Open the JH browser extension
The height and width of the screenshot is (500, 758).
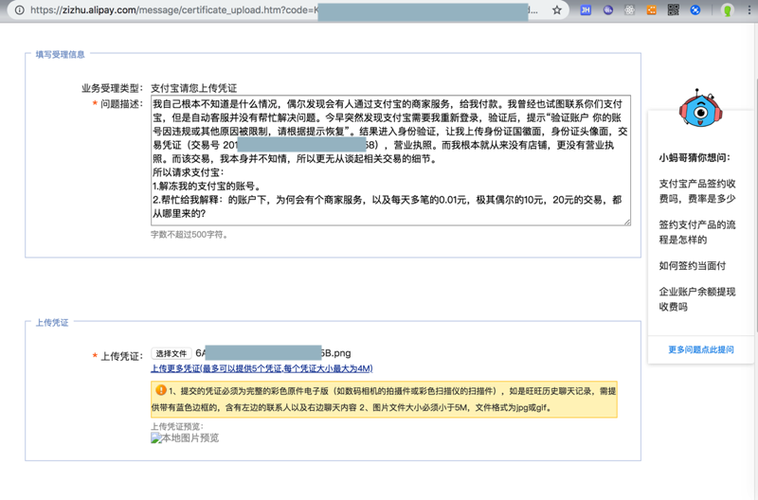tap(586, 10)
